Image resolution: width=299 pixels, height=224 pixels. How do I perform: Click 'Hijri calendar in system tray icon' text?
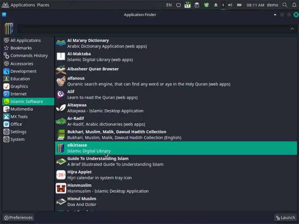click(99, 178)
